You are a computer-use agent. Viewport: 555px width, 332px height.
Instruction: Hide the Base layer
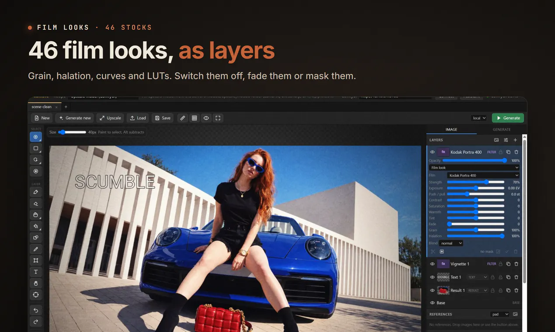click(x=432, y=303)
